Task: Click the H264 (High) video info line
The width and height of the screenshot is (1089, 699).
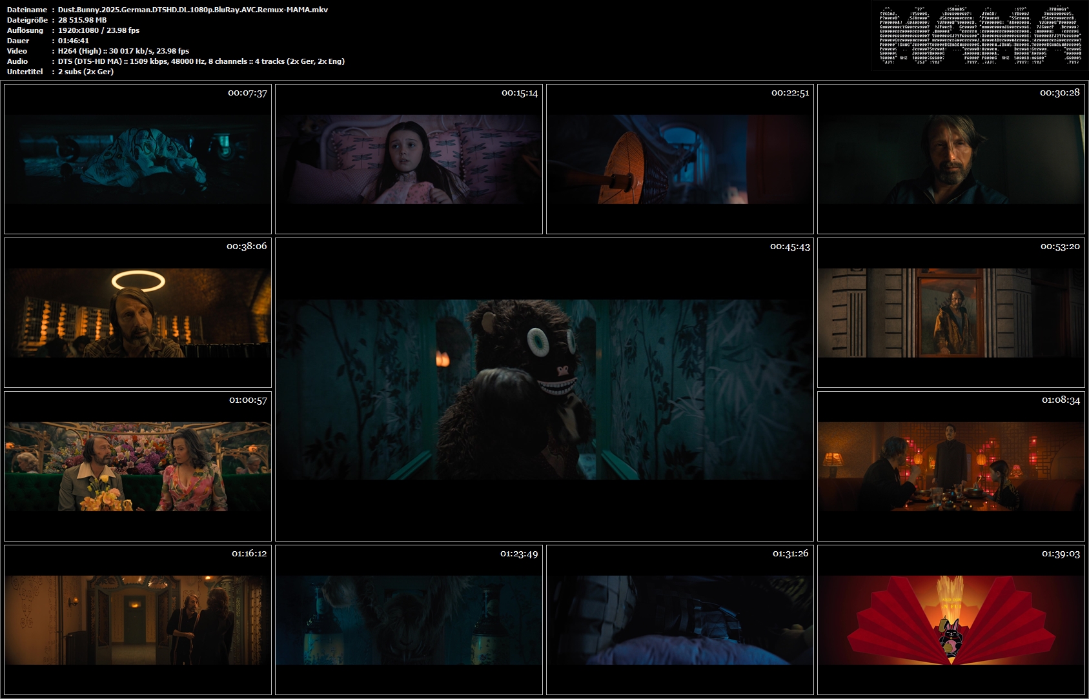Action: [123, 51]
